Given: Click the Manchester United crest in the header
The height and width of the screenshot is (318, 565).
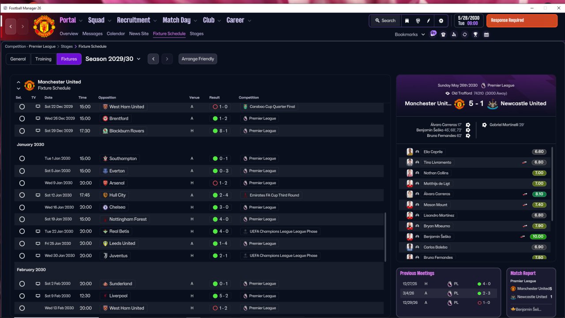Looking at the screenshot, I should tap(44, 26).
